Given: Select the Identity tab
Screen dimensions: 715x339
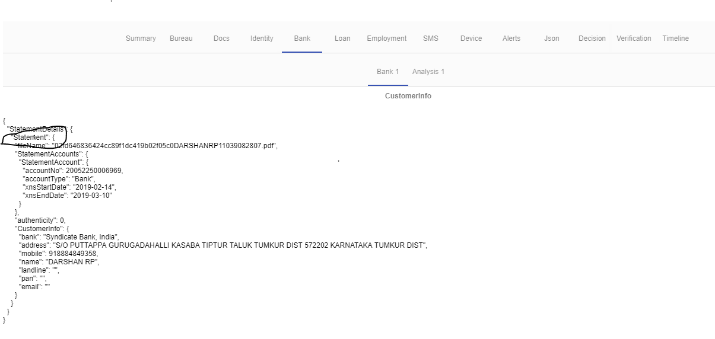Looking at the screenshot, I should (x=262, y=39).
